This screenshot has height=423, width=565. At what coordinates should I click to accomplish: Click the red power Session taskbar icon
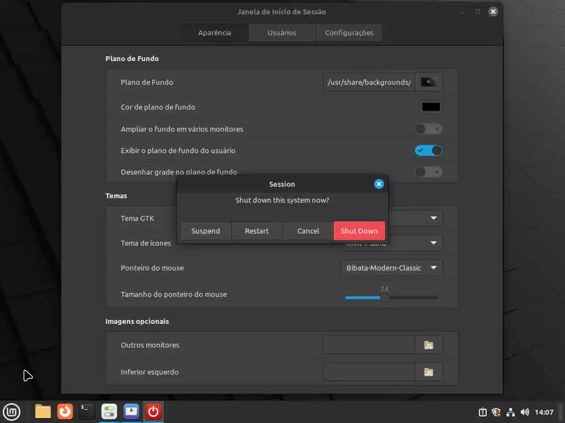click(x=153, y=411)
